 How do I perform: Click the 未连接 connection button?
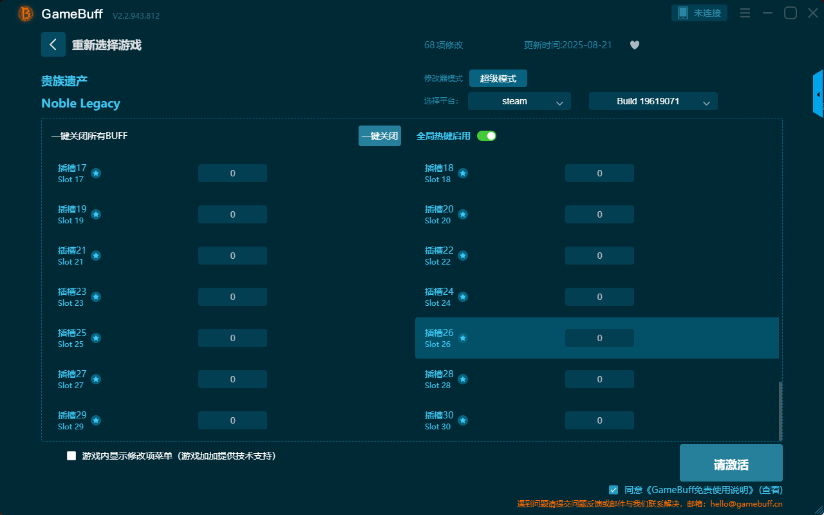[x=700, y=13]
